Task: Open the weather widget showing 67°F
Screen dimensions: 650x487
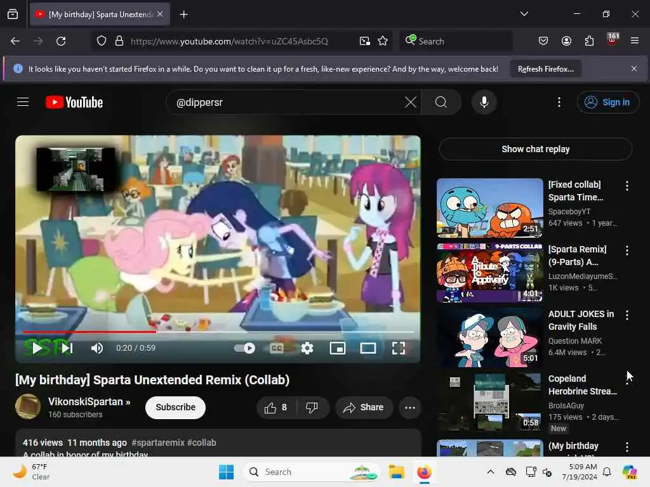Action: pos(32,472)
